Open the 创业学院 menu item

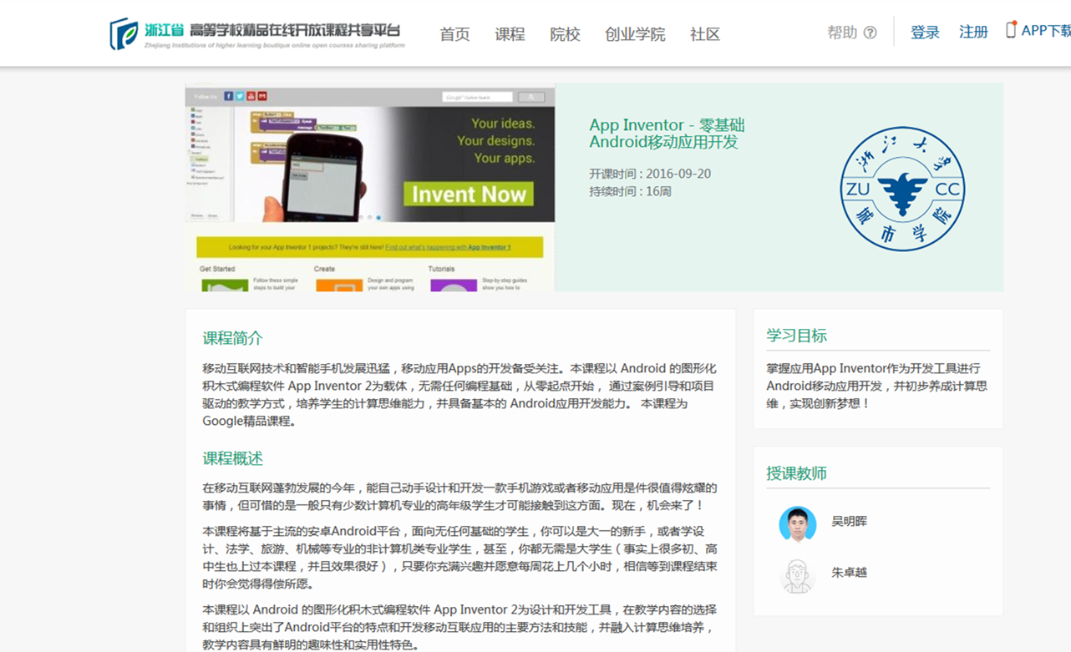coord(635,34)
